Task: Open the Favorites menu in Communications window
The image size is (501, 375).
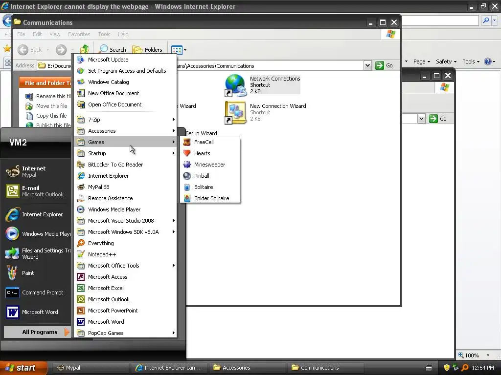Action: (x=79, y=34)
